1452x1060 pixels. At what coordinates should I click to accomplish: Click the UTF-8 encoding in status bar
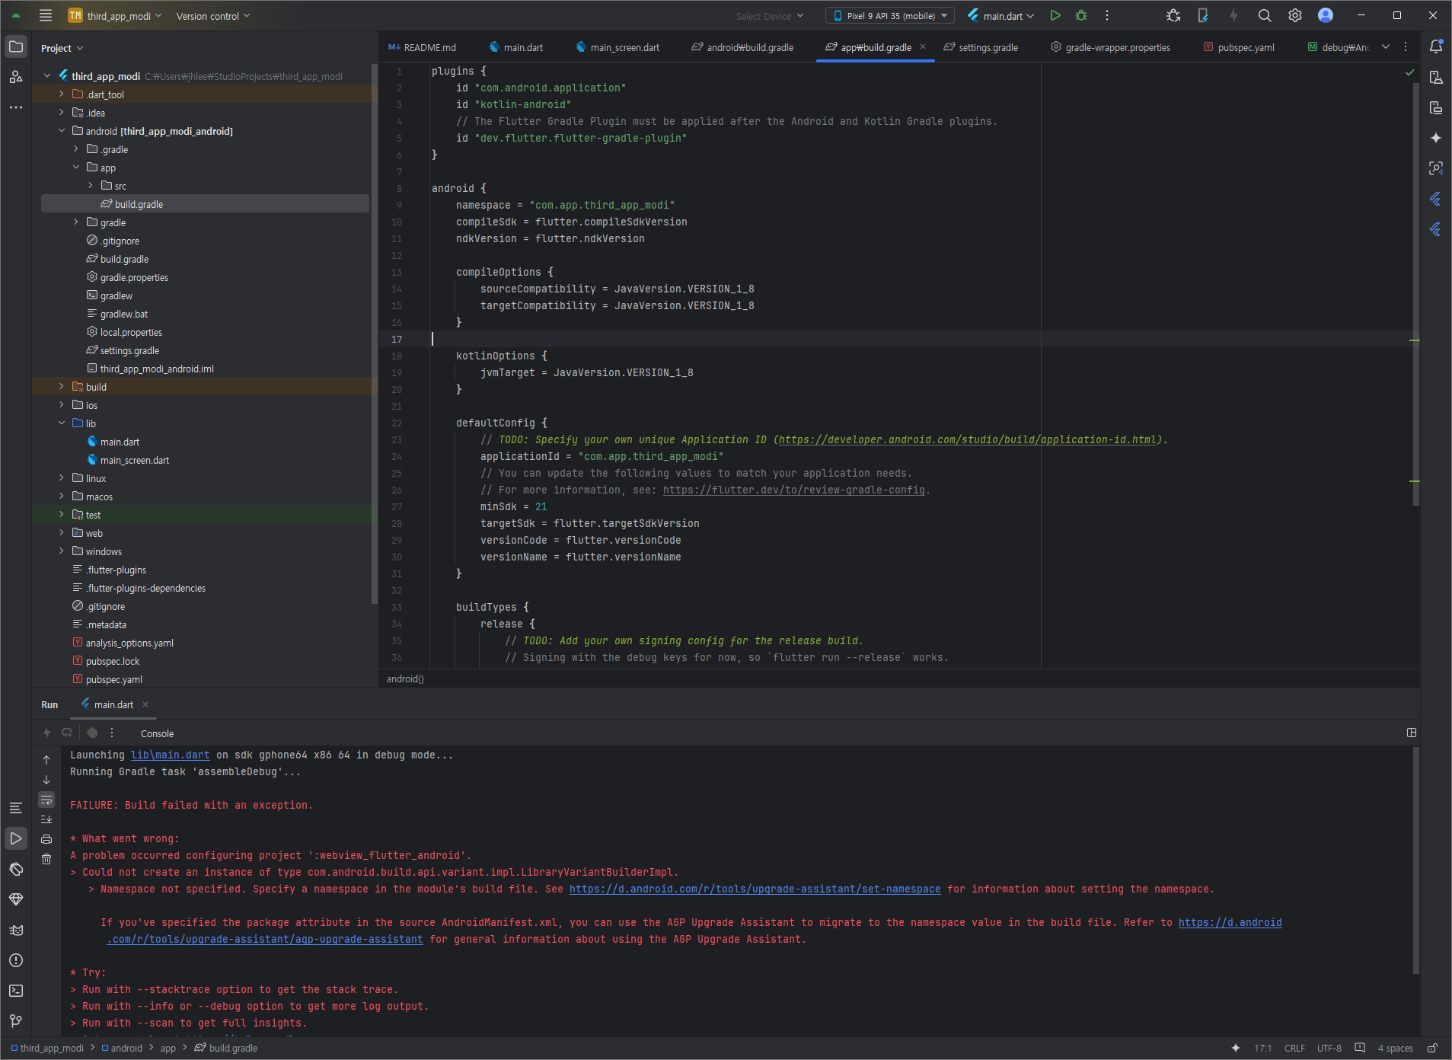coord(1329,1048)
